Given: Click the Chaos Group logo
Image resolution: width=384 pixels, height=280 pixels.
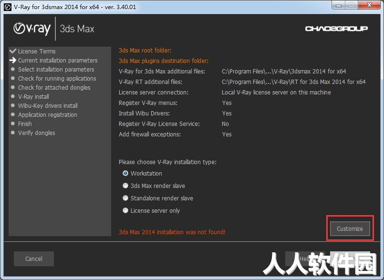Looking at the screenshot, I should pos(336,29).
